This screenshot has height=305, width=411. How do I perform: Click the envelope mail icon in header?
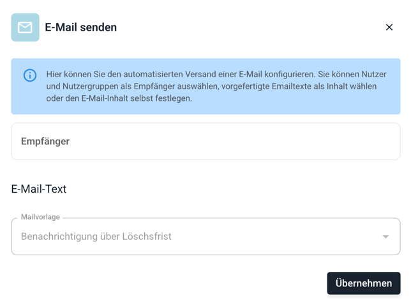25,27
